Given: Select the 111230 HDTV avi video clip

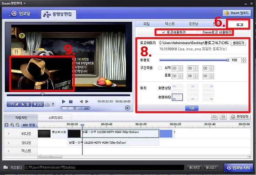Looking at the screenshot, I should point(113,134).
